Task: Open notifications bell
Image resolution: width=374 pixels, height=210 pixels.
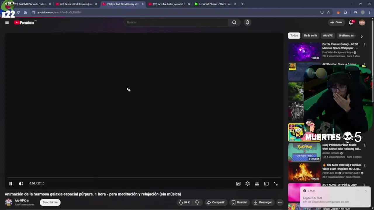Action: pos(351,22)
